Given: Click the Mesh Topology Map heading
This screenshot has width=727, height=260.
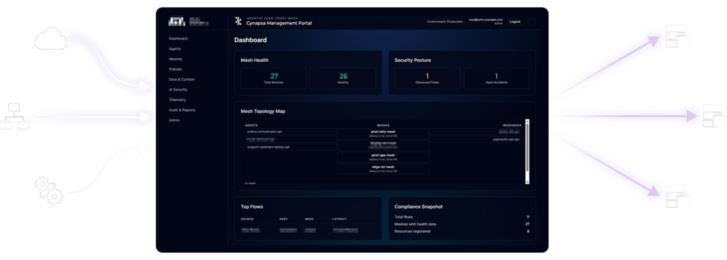Looking at the screenshot, I should (263, 111).
